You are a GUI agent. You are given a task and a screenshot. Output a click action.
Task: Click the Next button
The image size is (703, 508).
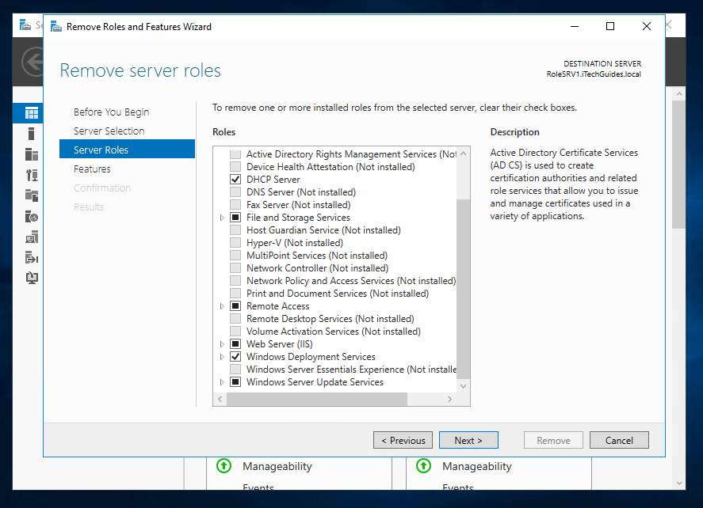tap(468, 440)
